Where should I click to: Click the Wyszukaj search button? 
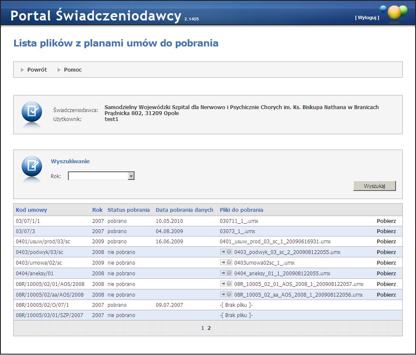click(x=374, y=186)
